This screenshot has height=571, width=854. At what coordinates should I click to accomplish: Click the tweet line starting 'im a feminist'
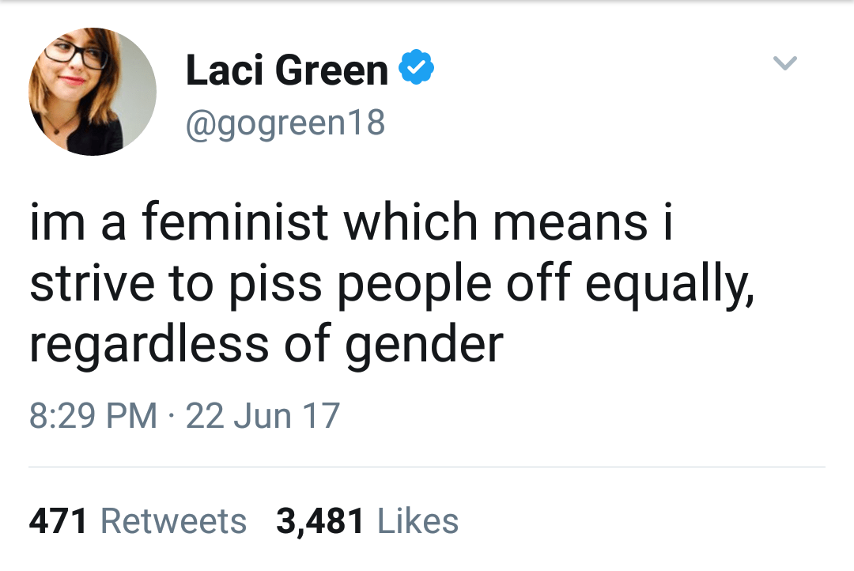point(350,222)
